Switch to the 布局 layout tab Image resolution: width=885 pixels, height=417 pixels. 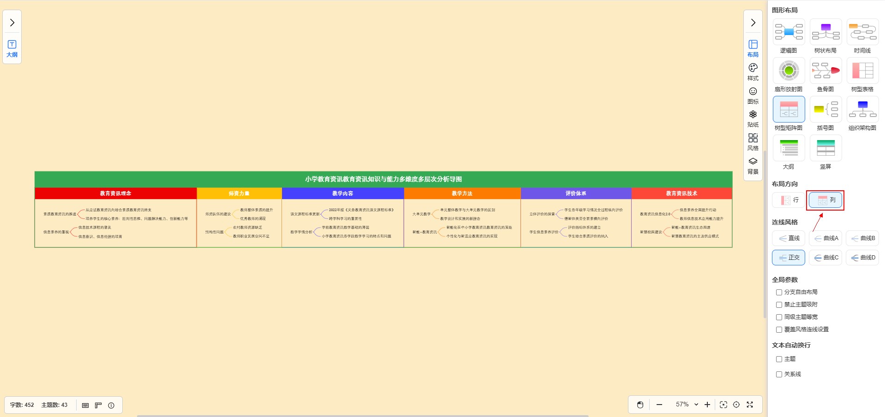tap(753, 48)
